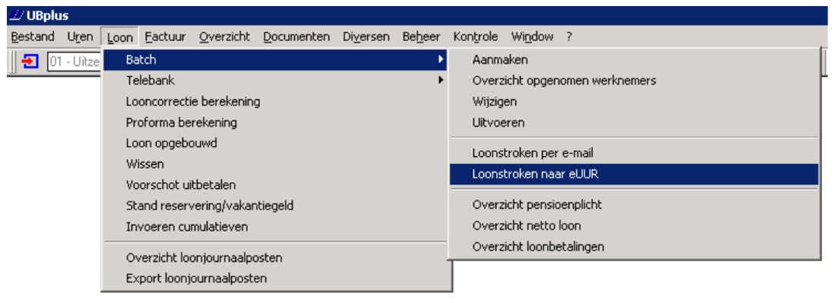
Task: Click the UBplus application icon in title bar
Action: [x=17, y=15]
